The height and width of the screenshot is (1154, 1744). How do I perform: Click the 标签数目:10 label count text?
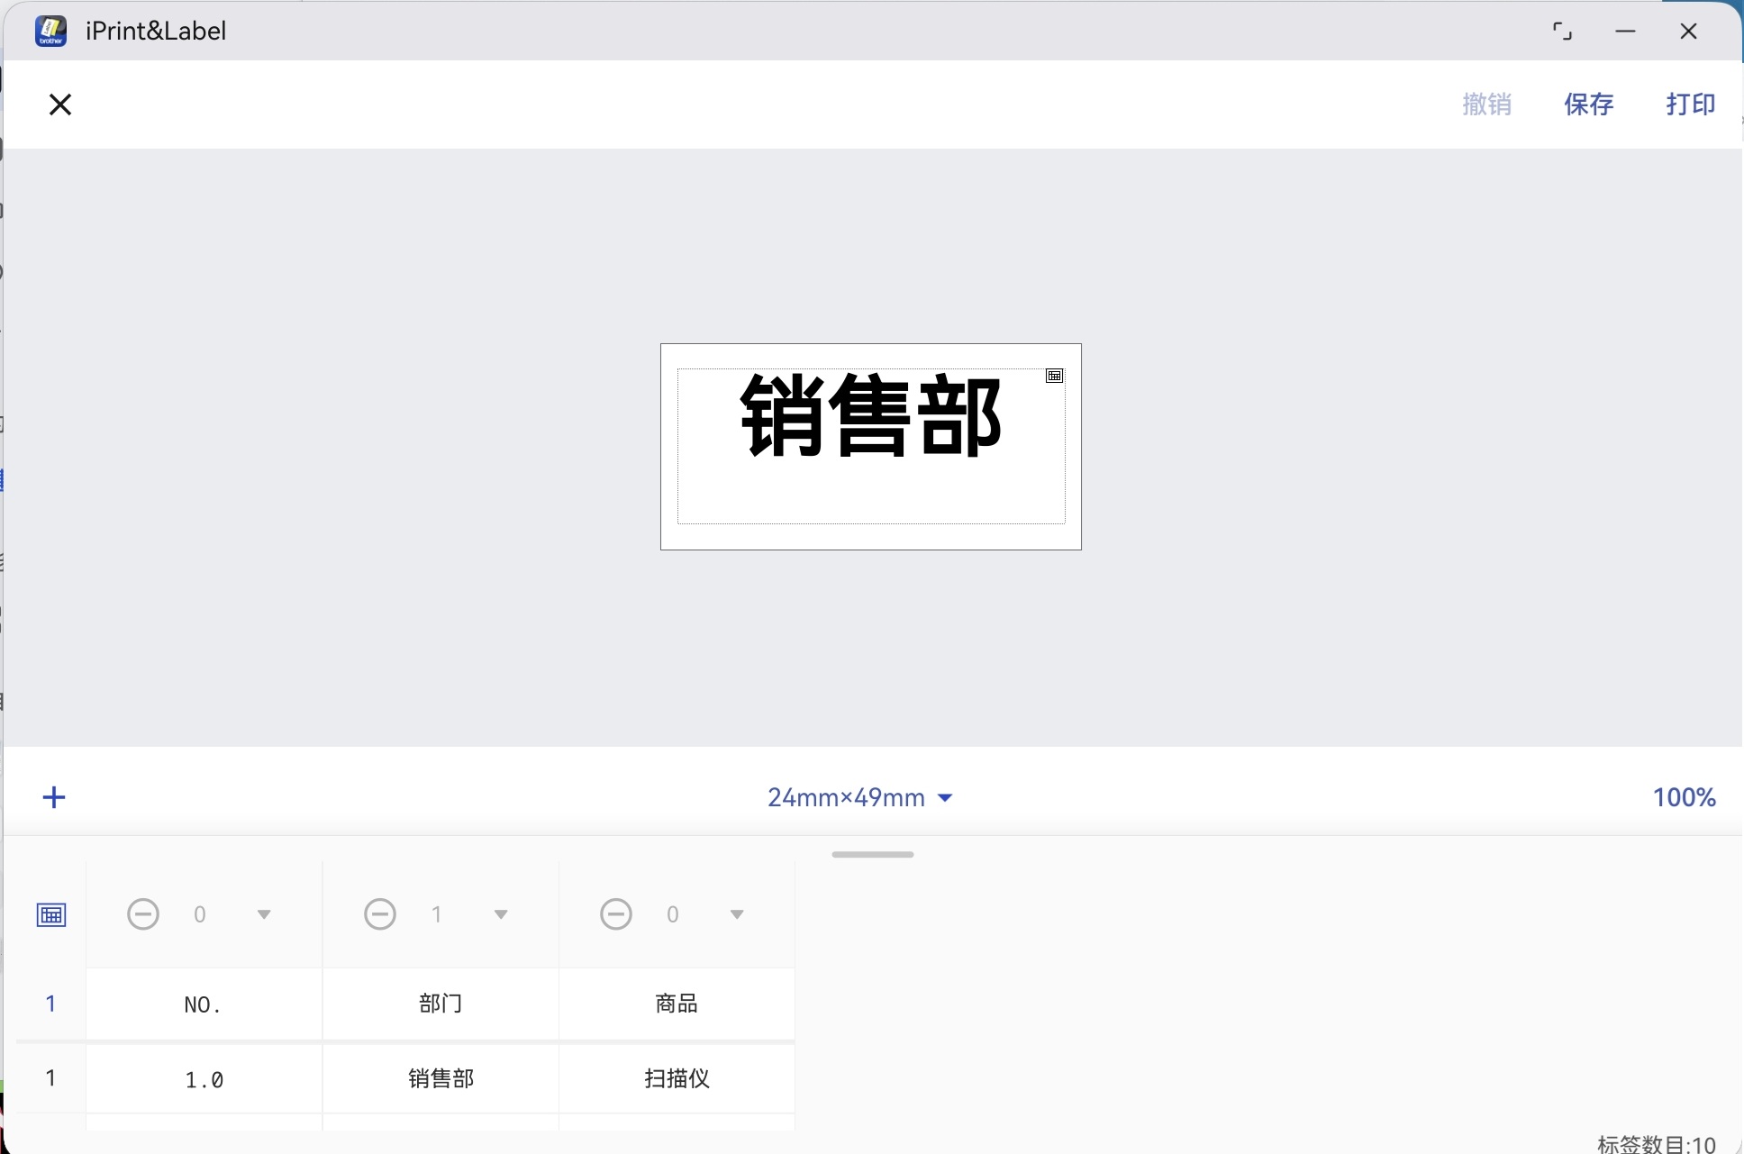tap(1656, 1144)
